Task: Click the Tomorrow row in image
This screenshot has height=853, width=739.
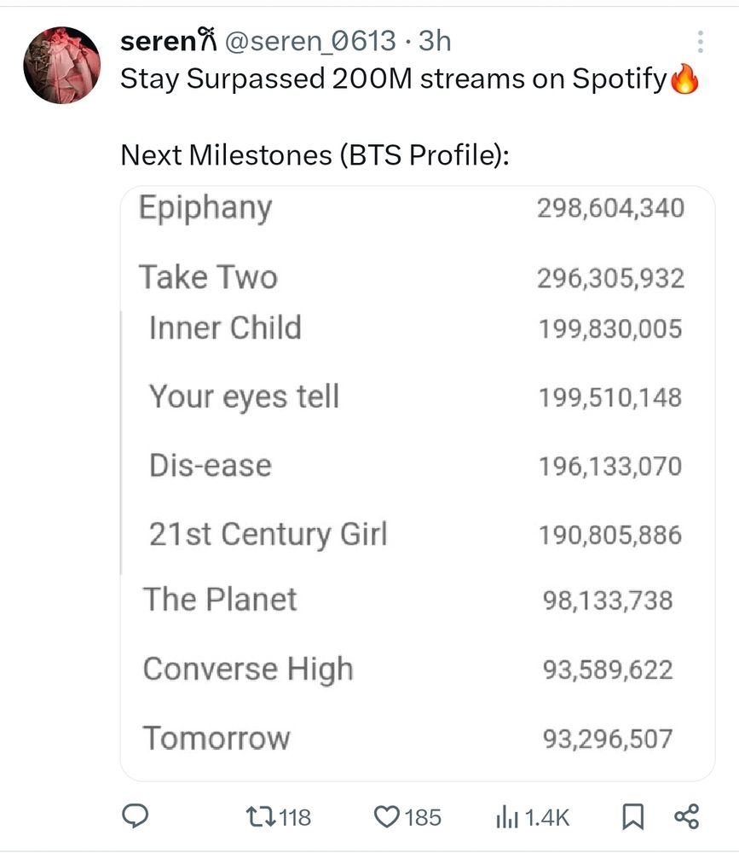Action: (x=407, y=739)
